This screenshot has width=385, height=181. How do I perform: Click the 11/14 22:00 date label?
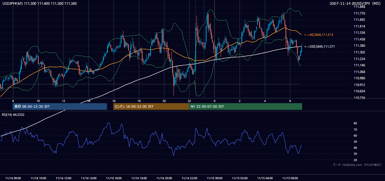tap(189, 178)
